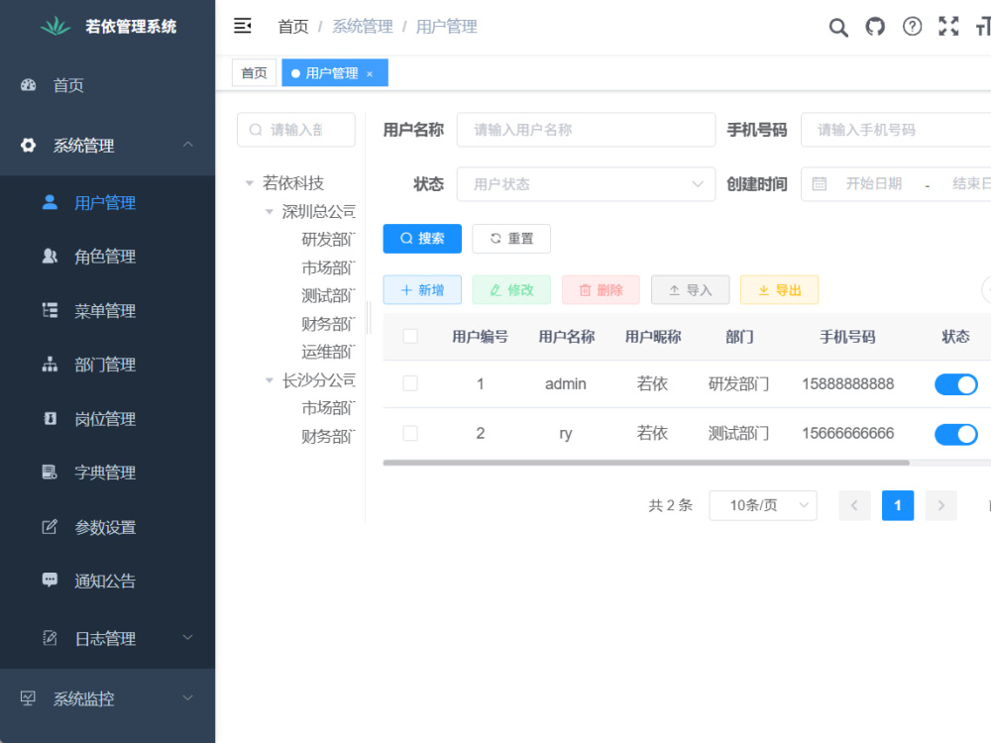Select 研发部门 in the department tree

(328, 240)
